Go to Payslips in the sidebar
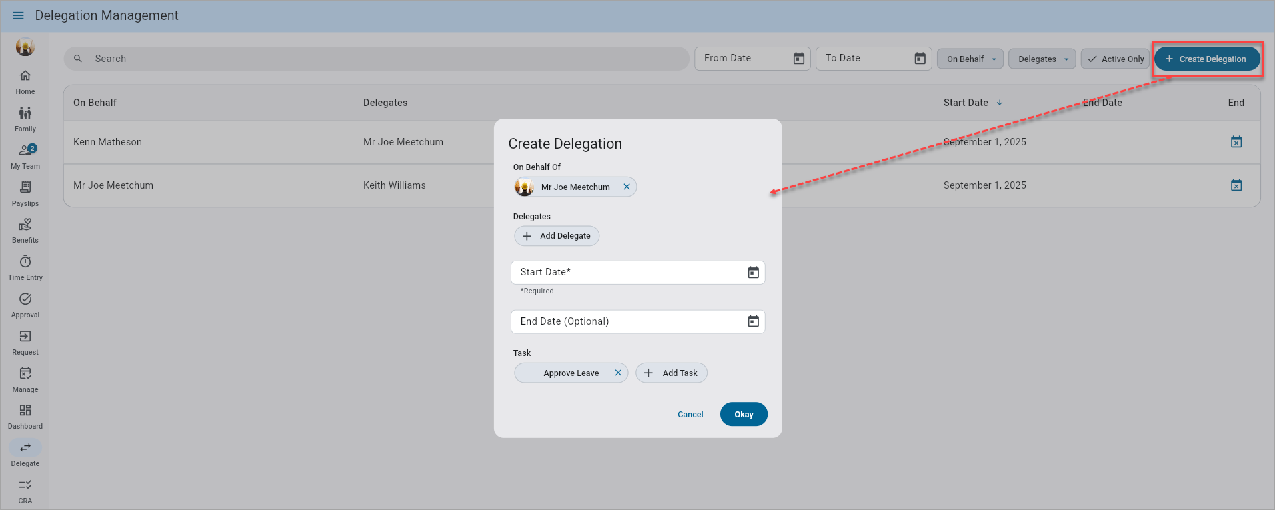 [25, 193]
